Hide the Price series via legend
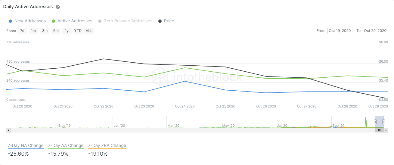Screen dimensions: 394x165 click(x=166, y=21)
